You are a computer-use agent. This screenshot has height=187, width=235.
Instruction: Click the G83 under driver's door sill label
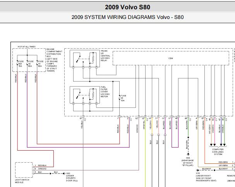click(x=72, y=177)
